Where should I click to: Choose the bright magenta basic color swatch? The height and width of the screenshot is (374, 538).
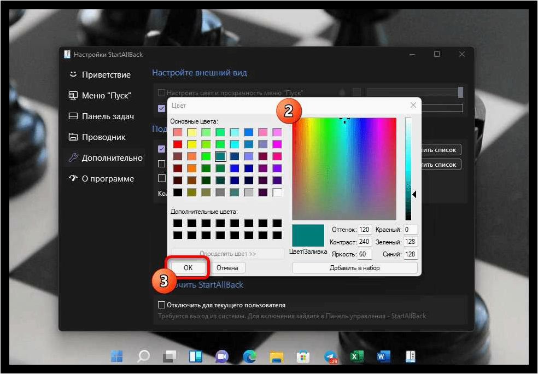pos(277,144)
